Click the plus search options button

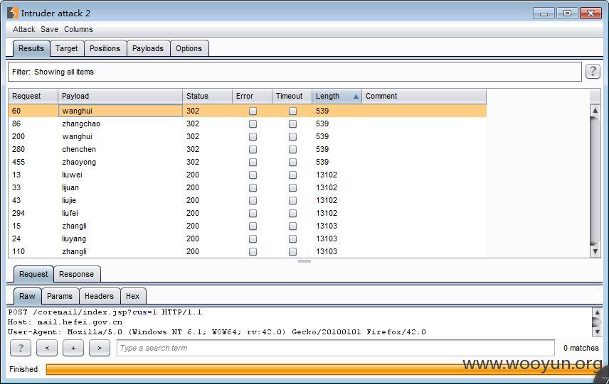point(73,348)
